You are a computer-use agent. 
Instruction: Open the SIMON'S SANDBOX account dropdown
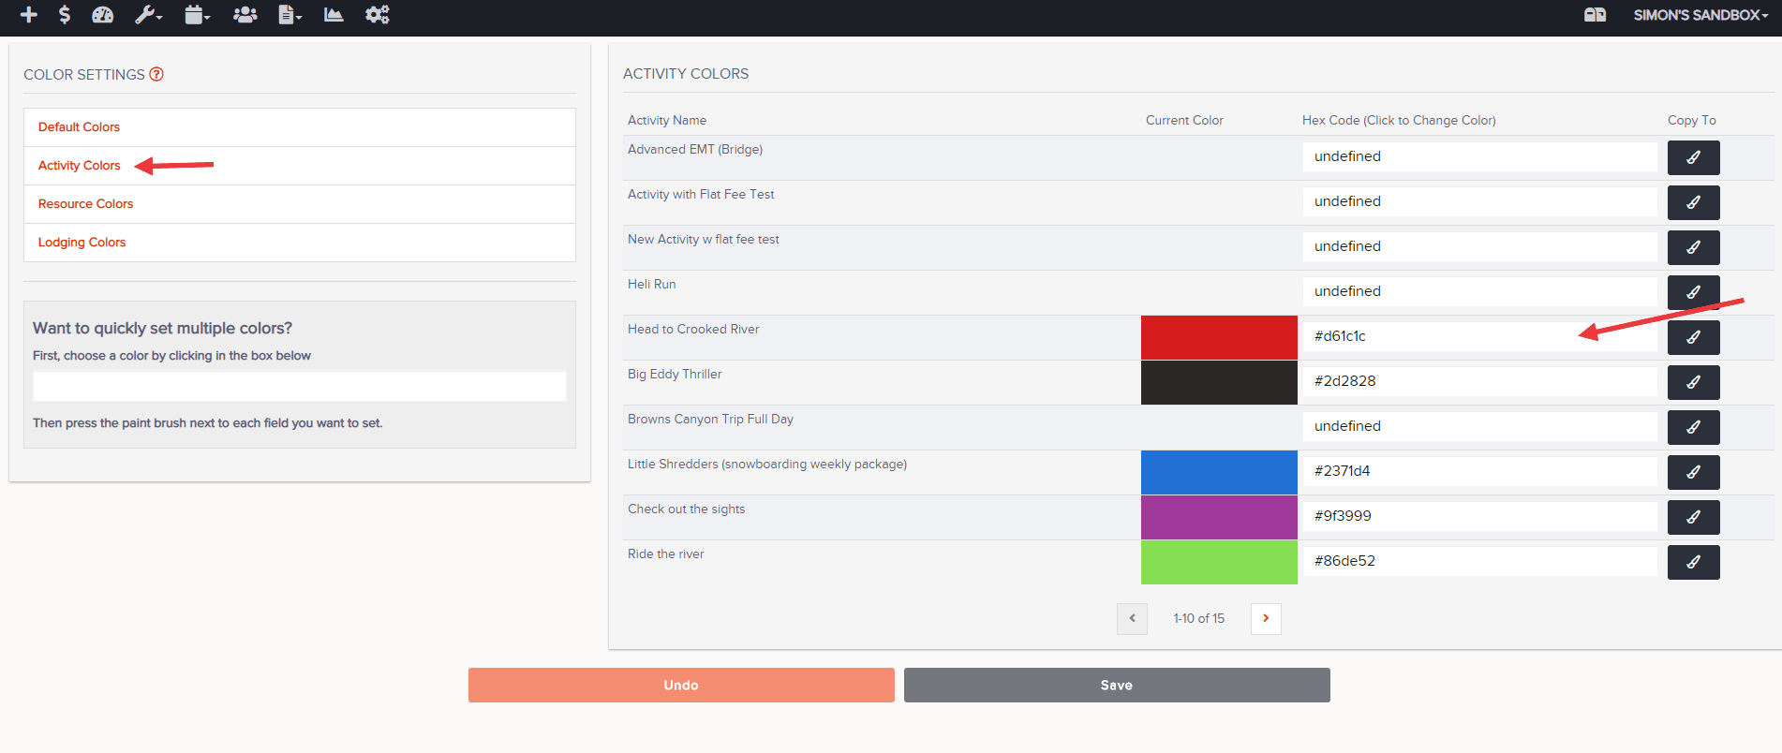click(x=1700, y=15)
